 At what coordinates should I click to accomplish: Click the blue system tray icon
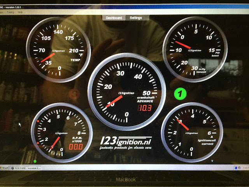[x=236, y=168]
